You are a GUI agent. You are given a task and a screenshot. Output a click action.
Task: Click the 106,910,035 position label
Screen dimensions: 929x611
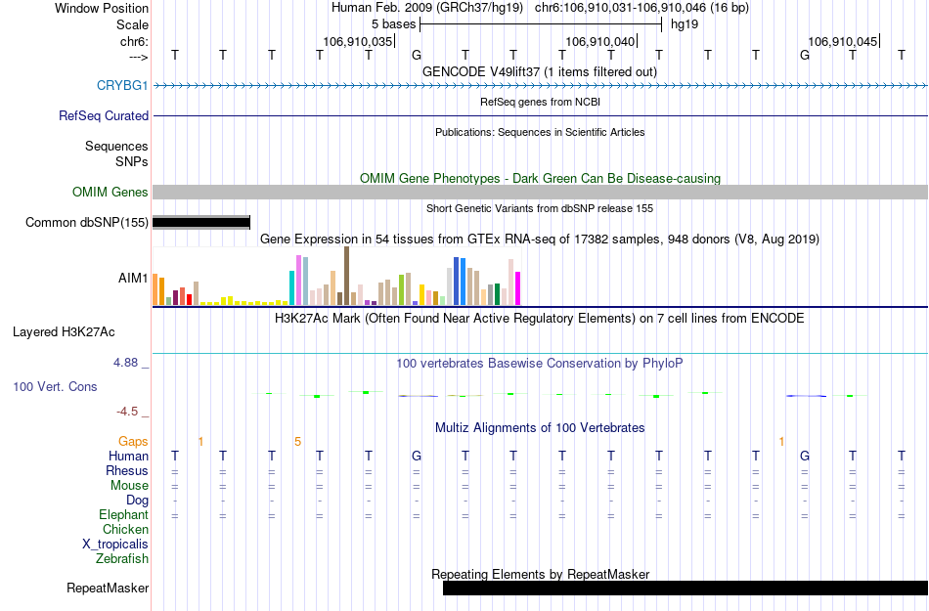coord(358,41)
